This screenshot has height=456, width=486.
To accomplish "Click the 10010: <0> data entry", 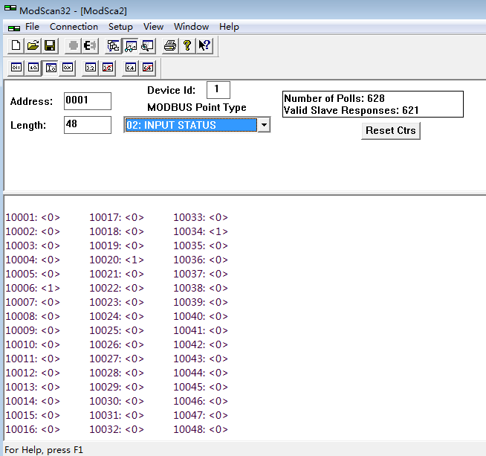I will coord(33,344).
